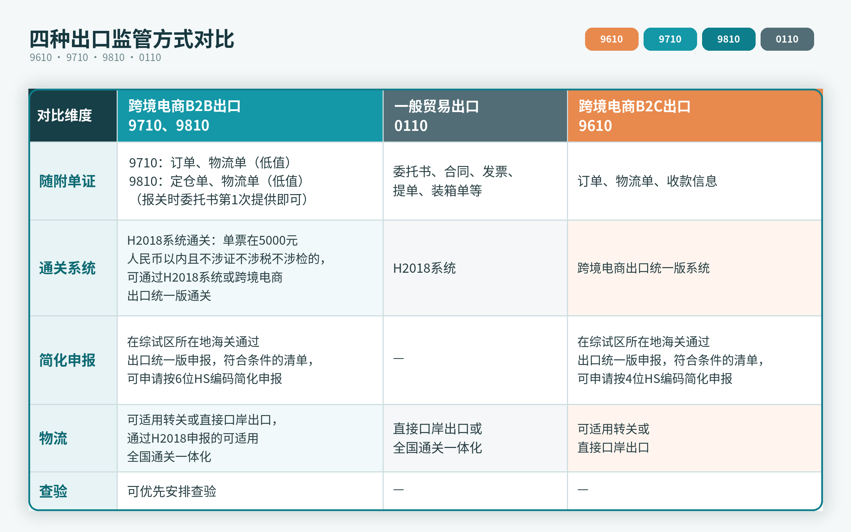Select the teal 9710 badge
Viewport: 851px width, 532px height.
(670, 39)
